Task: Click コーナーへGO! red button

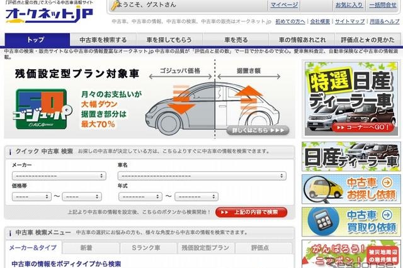Action: (x=363, y=127)
